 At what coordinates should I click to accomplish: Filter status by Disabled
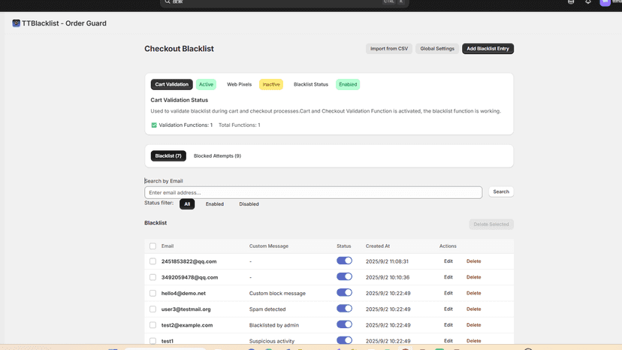[x=249, y=204]
